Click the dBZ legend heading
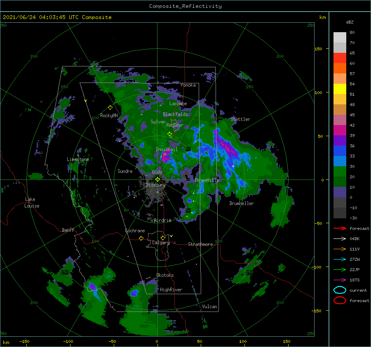371x347 pixels. coord(350,22)
